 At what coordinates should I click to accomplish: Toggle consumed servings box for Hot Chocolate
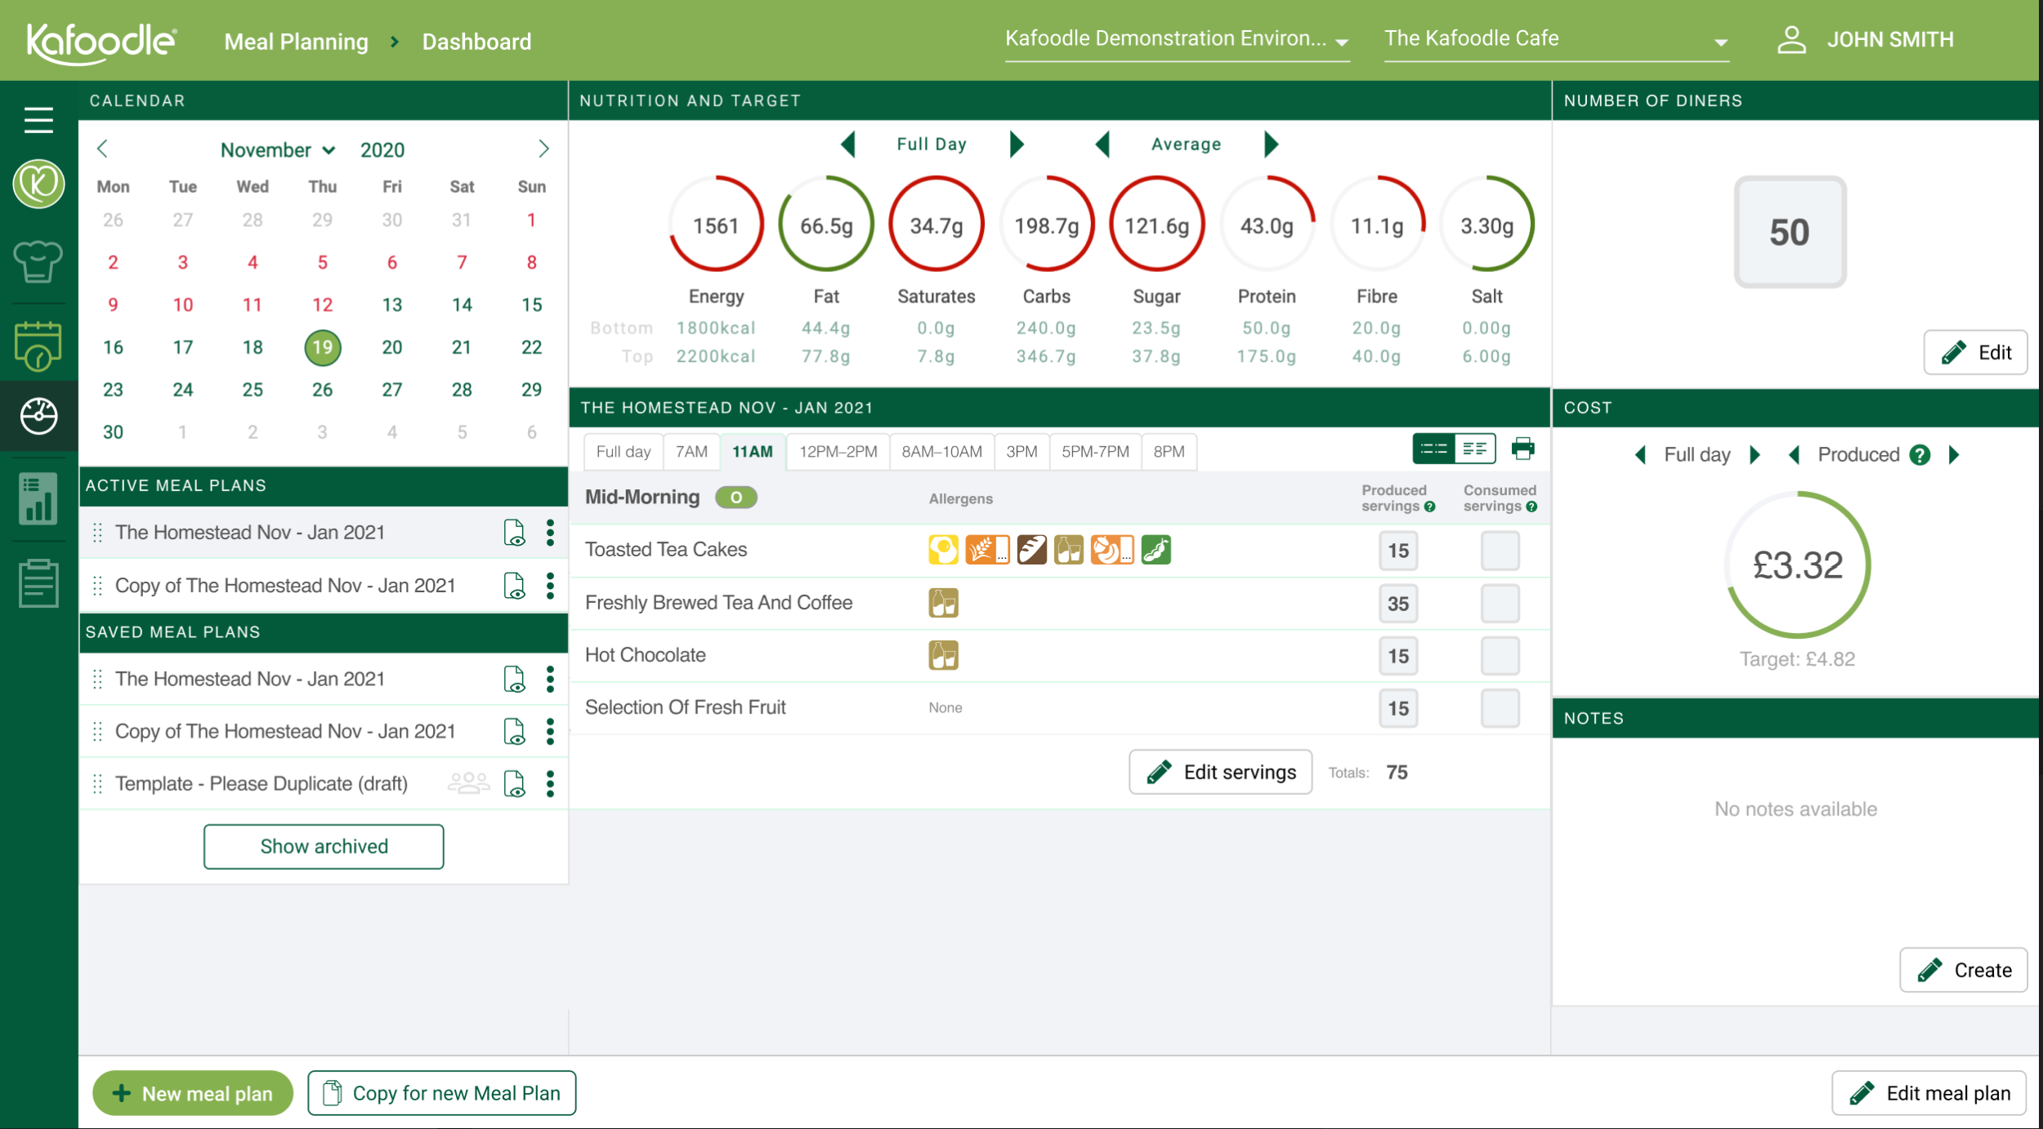click(1500, 656)
